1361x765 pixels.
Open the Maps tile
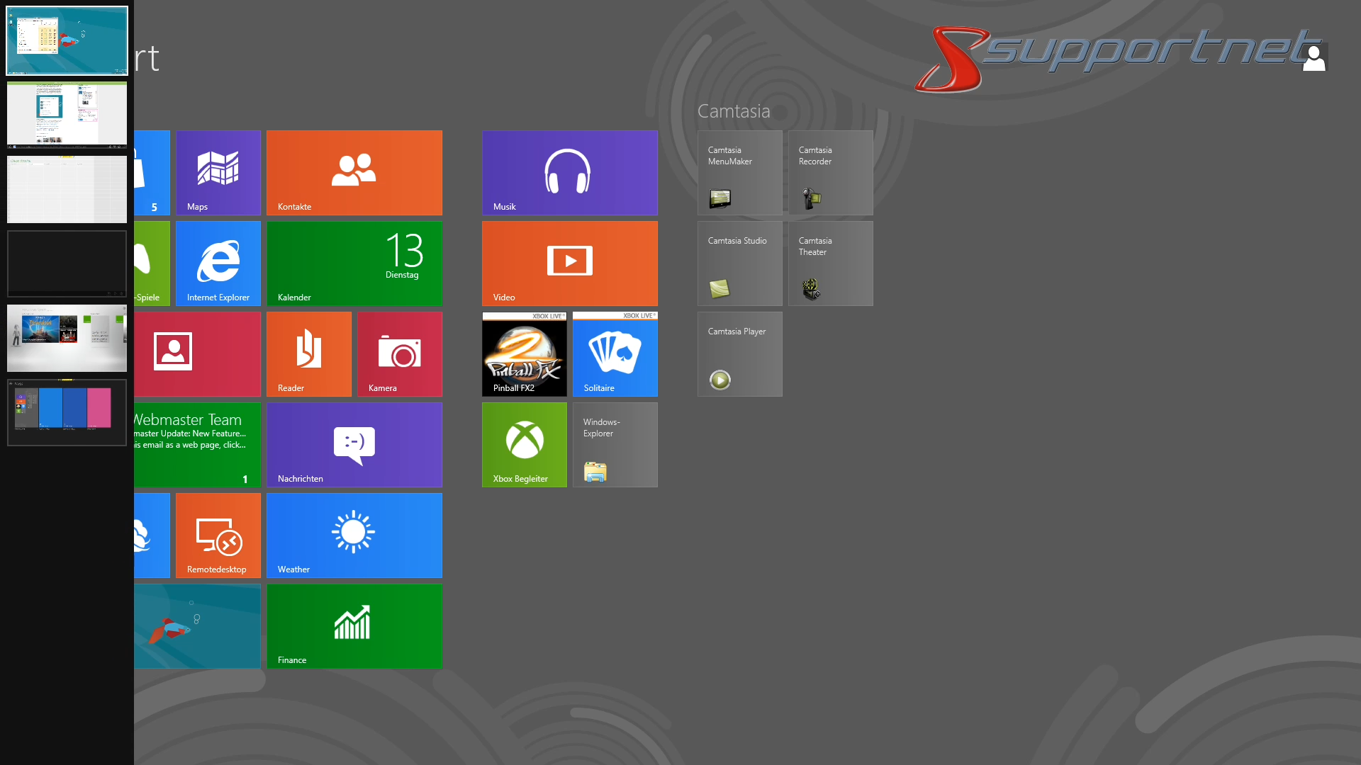218,172
